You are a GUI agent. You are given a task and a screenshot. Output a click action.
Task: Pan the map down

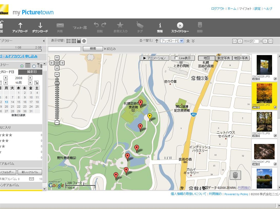click(x=57, y=68)
